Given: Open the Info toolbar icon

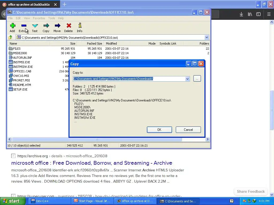Looking at the screenshot, I should point(80,25).
